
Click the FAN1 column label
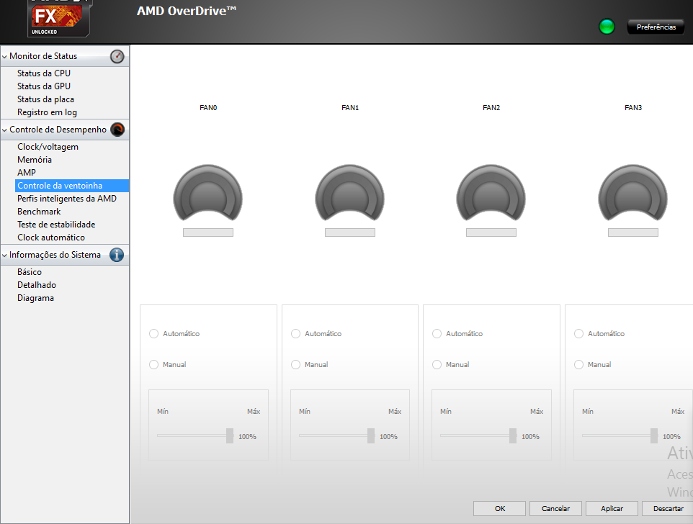pyautogui.click(x=350, y=108)
